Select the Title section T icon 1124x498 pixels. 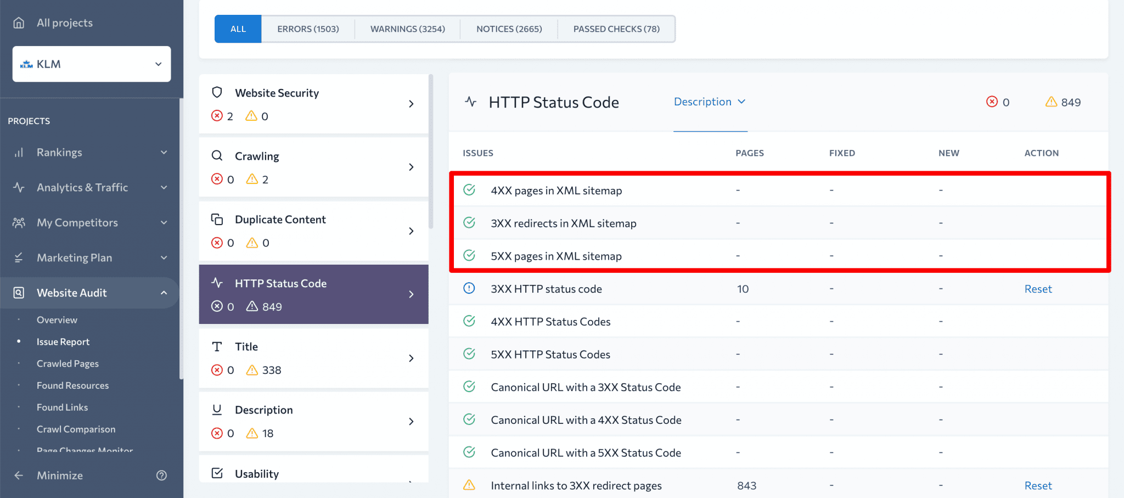(217, 346)
